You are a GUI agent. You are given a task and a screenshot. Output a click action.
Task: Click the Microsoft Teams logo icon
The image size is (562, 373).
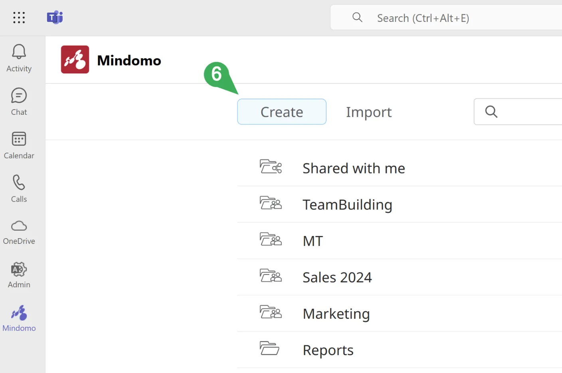point(55,18)
